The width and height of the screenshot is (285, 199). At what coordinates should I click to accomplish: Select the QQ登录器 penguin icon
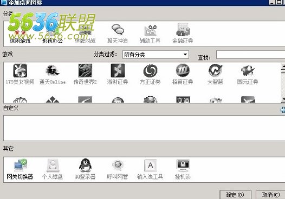(85, 165)
